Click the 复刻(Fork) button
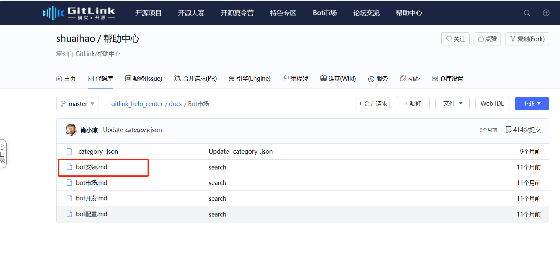 pyautogui.click(x=527, y=39)
